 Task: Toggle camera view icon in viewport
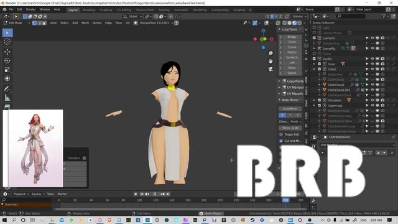click(x=271, y=69)
